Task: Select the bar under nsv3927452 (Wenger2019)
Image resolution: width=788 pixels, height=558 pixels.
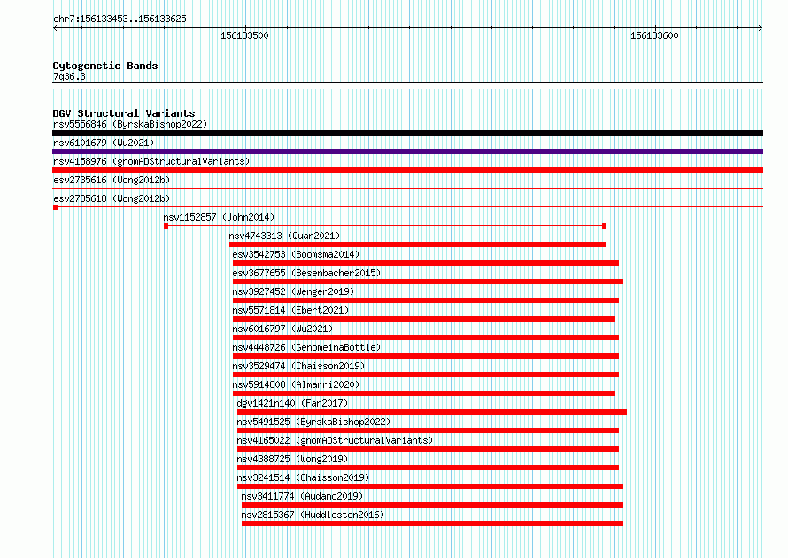Action: click(426, 300)
